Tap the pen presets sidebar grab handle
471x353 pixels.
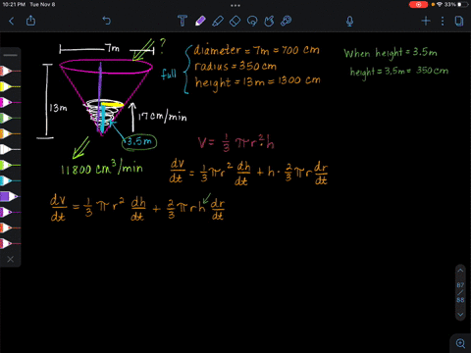coord(11,55)
